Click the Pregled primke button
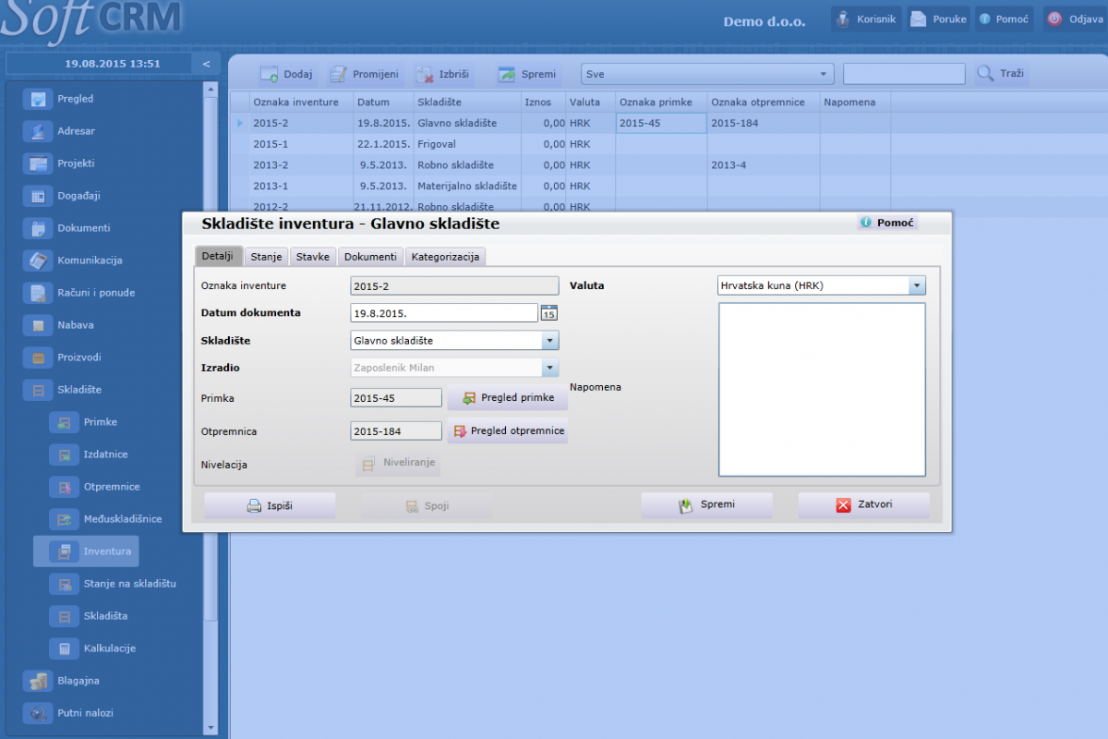1108x739 pixels. [508, 397]
